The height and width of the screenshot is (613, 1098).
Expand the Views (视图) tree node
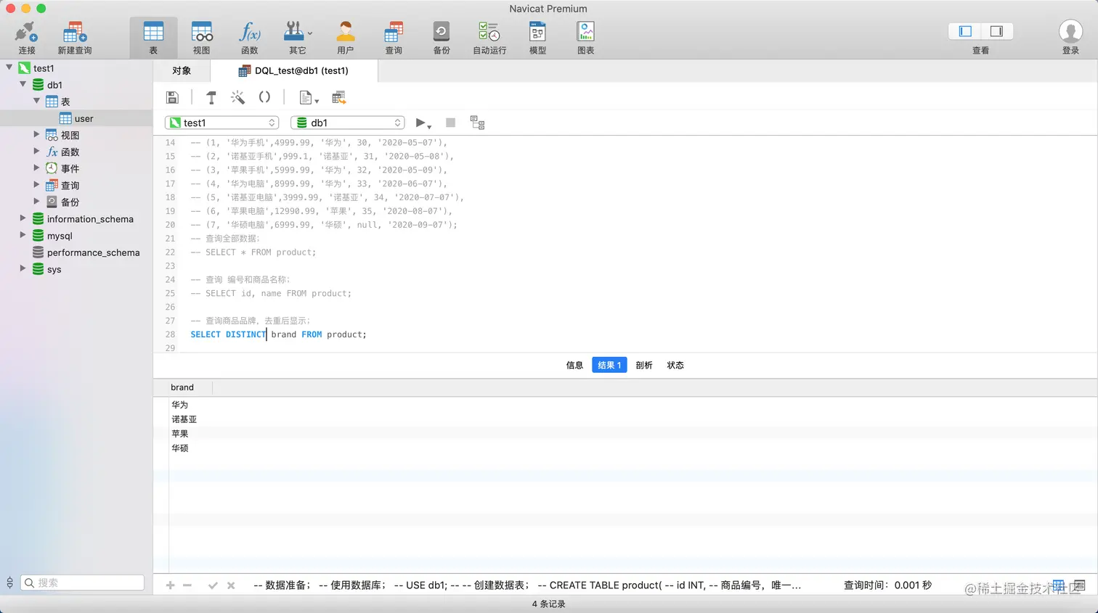[36, 134]
